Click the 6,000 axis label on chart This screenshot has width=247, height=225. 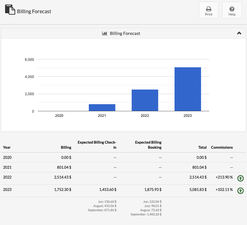point(29,59)
